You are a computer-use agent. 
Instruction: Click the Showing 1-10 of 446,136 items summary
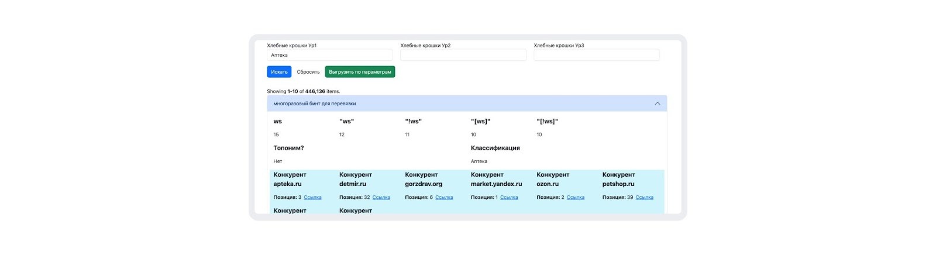tap(303, 91)
